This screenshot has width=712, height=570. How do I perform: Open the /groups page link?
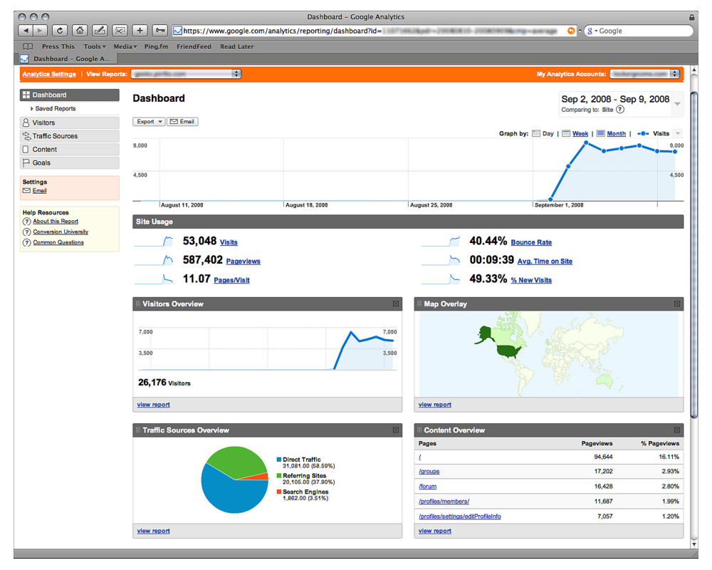pos(429,472)
